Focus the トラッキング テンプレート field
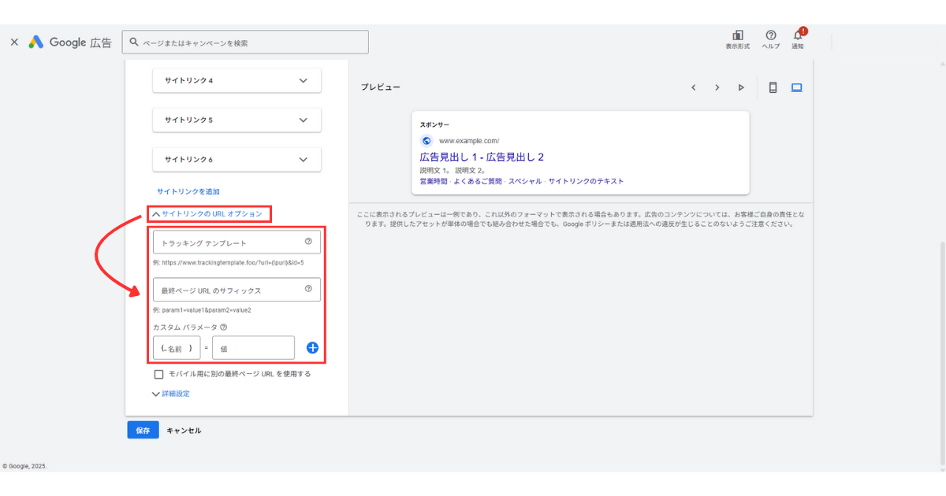The image size is (946, 496). pos(236,242)
